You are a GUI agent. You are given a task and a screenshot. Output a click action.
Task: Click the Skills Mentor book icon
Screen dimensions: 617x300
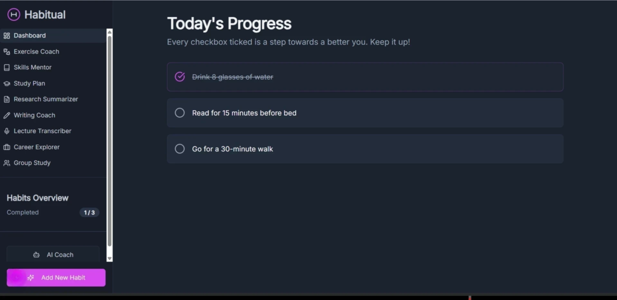[x=7, y=67]
